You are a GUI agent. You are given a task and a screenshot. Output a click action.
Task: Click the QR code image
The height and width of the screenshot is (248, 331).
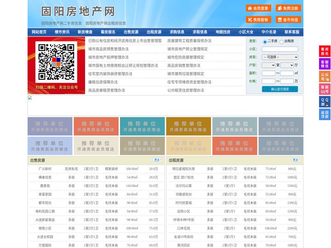click(x=57, y=62)
